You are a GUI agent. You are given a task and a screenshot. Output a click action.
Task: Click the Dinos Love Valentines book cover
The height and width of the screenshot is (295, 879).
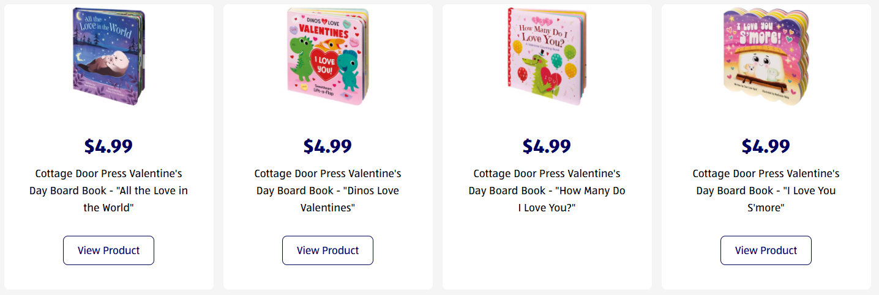click(x=328, y=56)
